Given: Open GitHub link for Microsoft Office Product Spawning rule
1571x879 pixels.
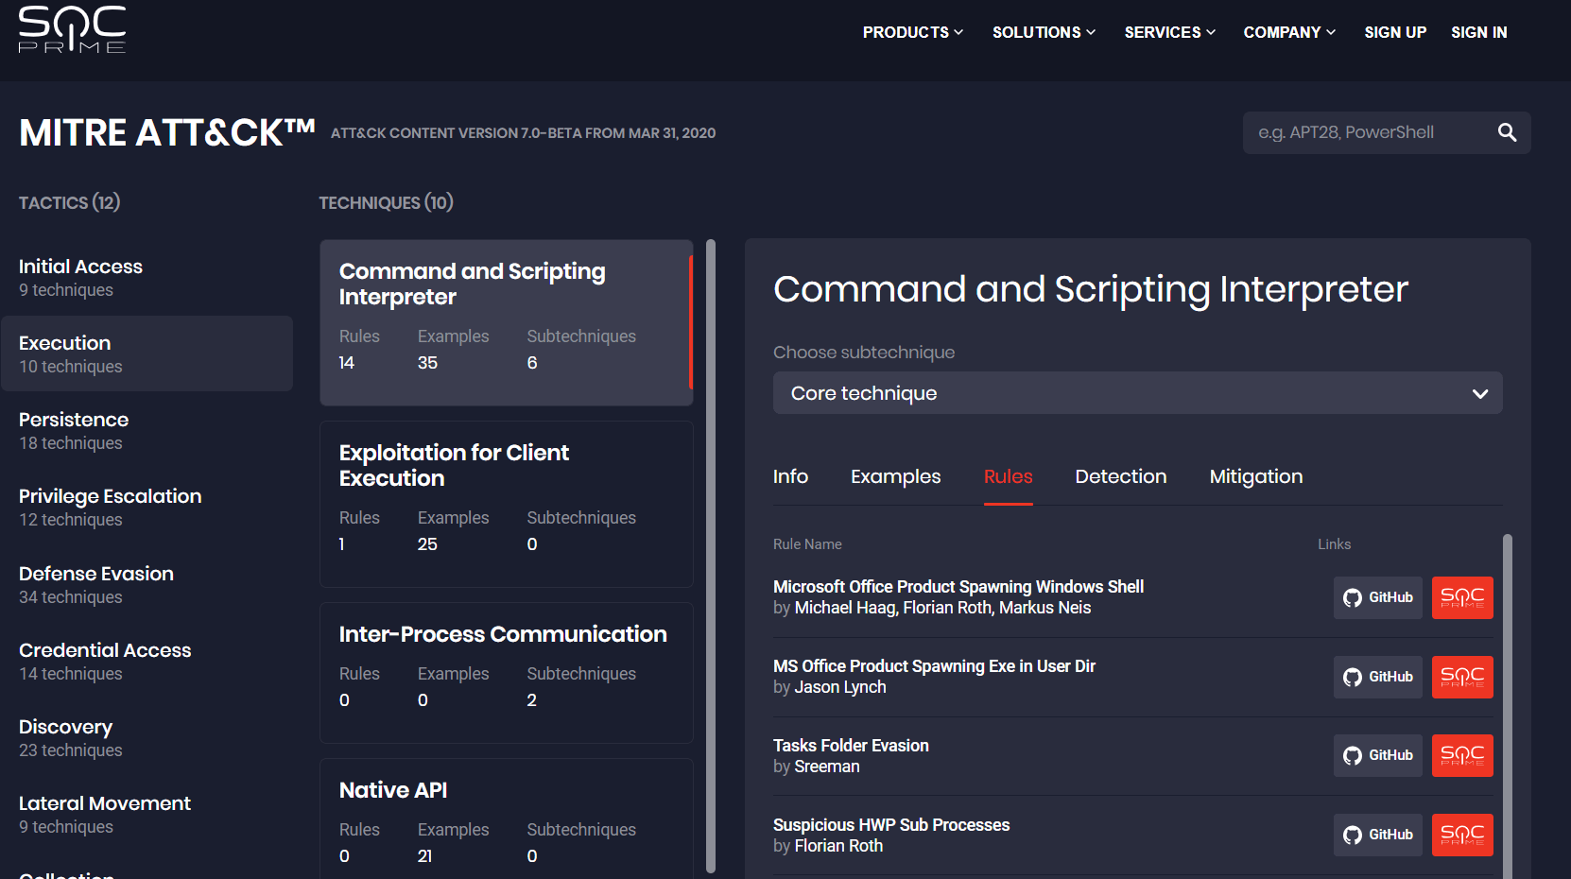Looking at the screenshot, I should (x=1377, y=597).
